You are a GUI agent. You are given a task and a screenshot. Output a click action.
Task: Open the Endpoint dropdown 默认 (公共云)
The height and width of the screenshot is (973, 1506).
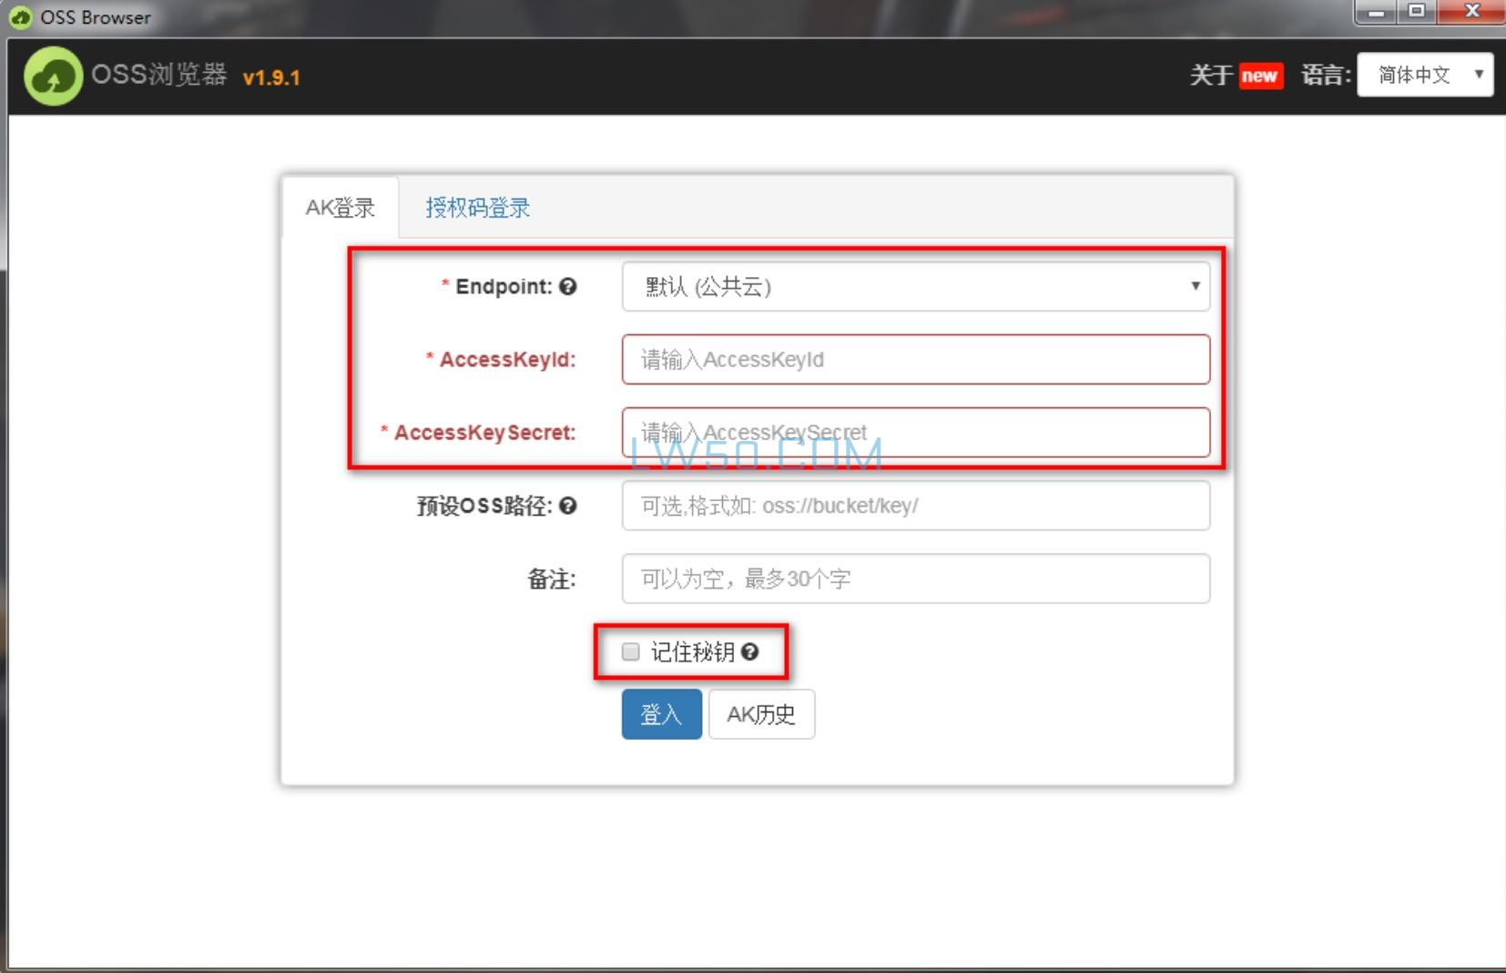915,287
